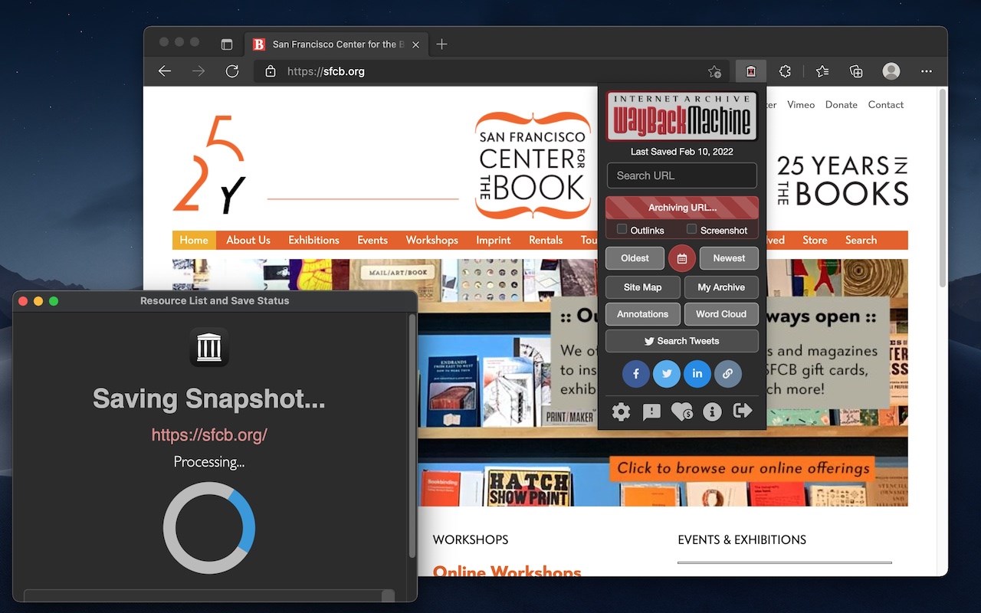Click the Wayback Machine extension toolbar icon
Image resolution: width=981 pixels, height=613 pixels.
tap(751, 71)
